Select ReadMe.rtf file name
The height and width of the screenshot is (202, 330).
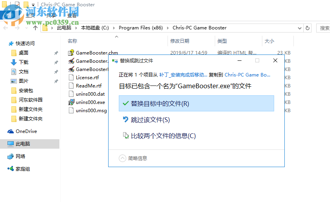[x=88, y=86]
